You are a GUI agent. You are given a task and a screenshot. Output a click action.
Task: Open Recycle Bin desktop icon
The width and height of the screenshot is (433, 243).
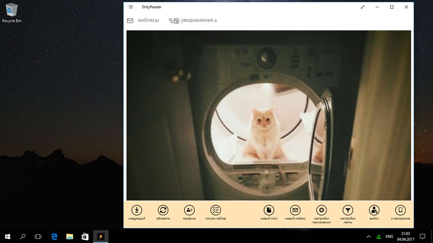pyautogui.click(x=12, y=13)
